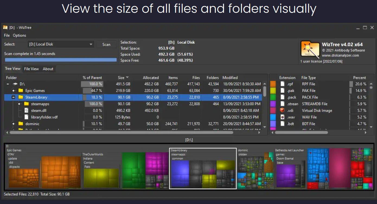Click the .pak file type icon
Screen dimensions: 377x204
pyautogui.click(x=283, y=91)
